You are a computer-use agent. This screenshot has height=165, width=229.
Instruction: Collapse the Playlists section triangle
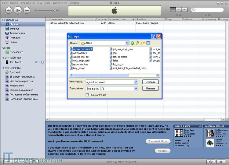pos(3,68)
